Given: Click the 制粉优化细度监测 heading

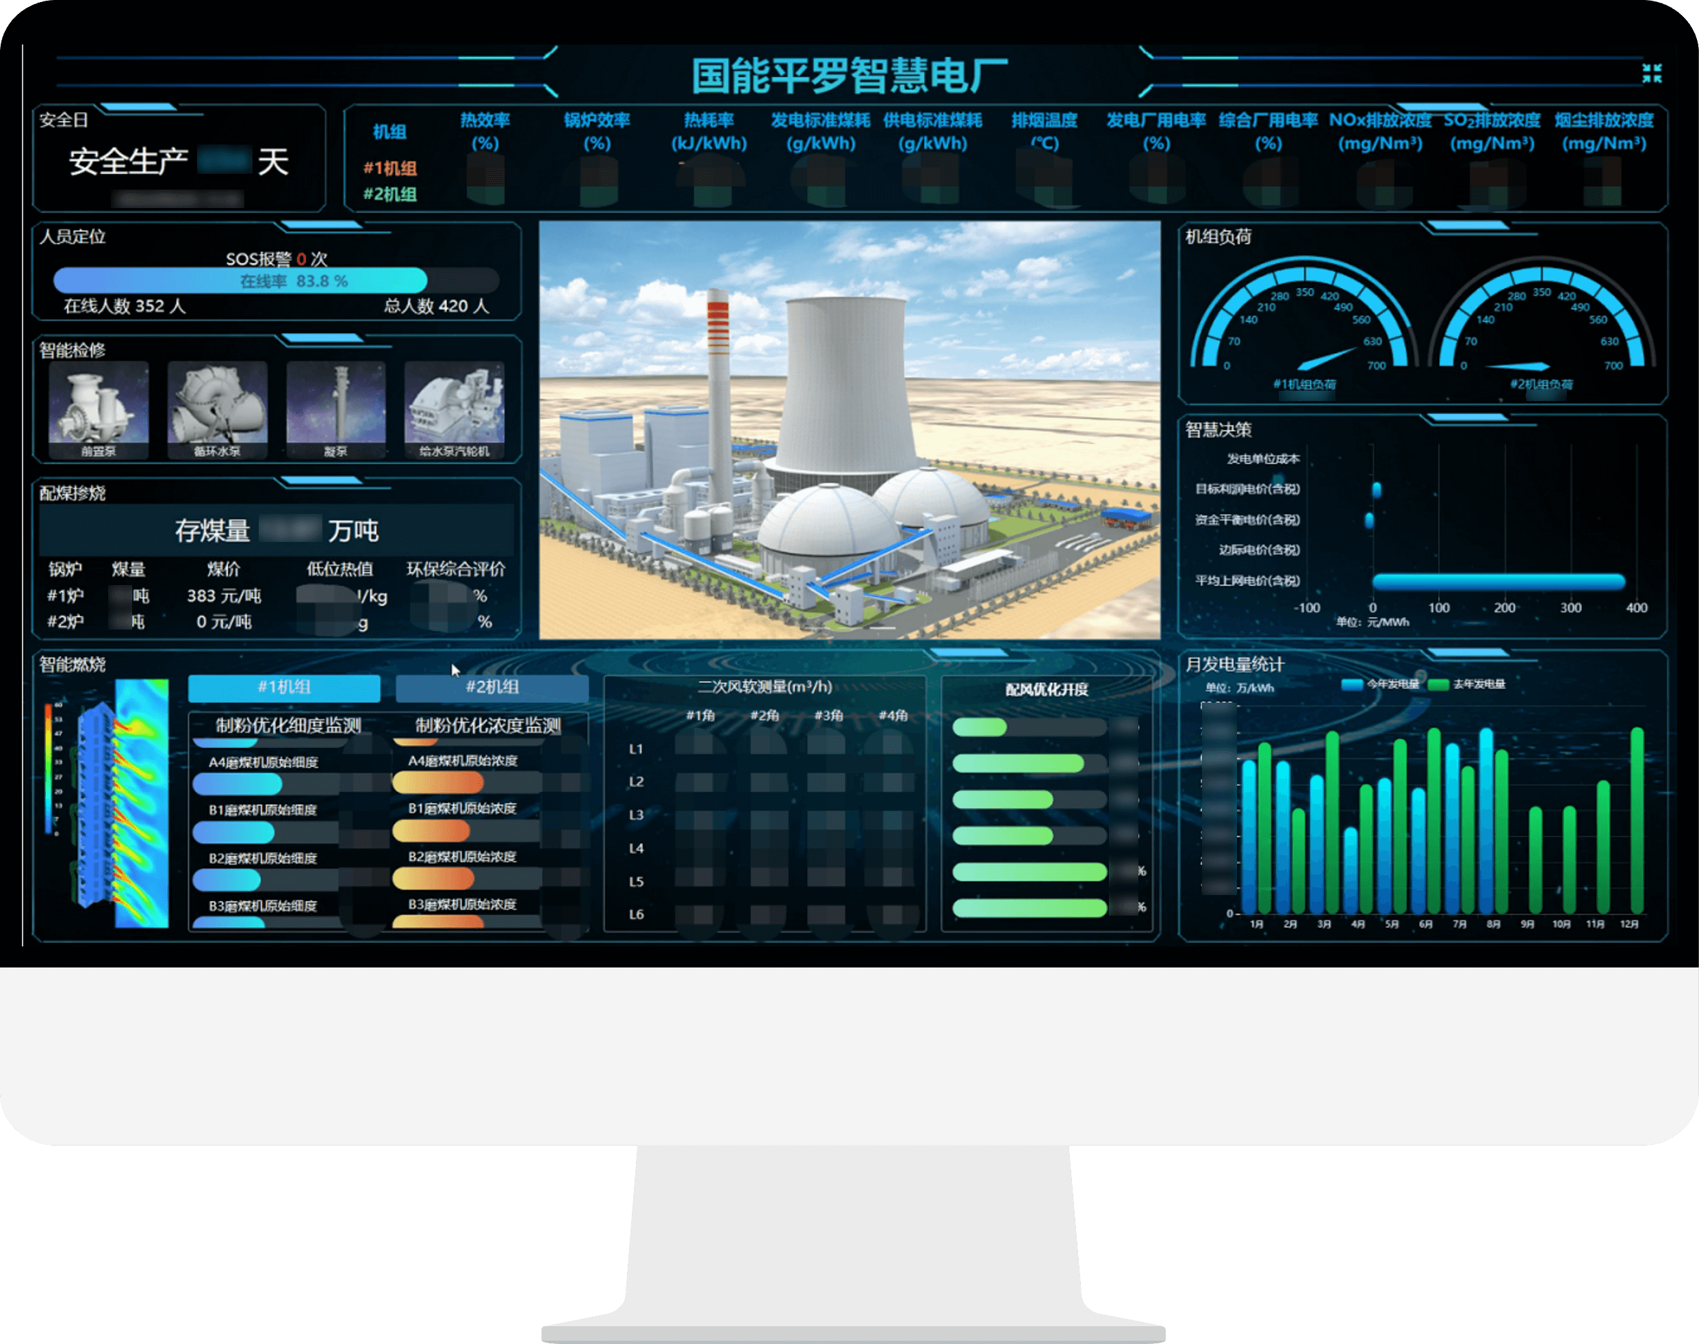Looking at the screenshot, I should [288, 725].
